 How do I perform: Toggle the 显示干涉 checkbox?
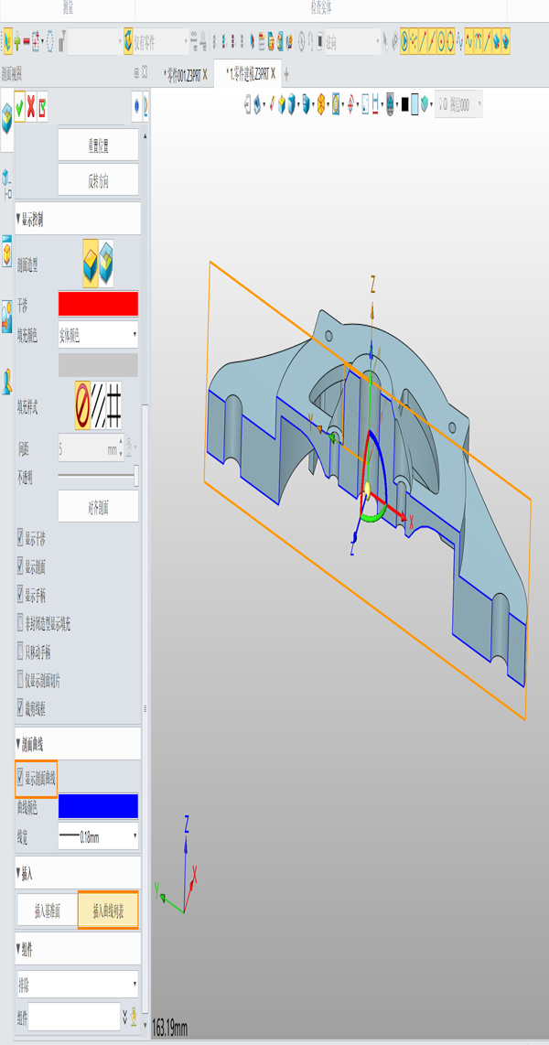tap(20, 538)
